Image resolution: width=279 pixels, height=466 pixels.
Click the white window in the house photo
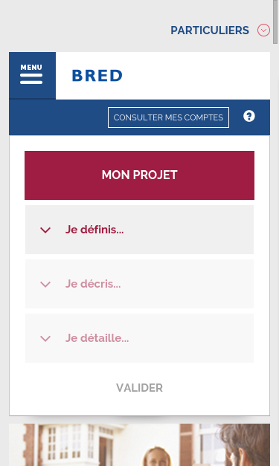click(64, 443)
